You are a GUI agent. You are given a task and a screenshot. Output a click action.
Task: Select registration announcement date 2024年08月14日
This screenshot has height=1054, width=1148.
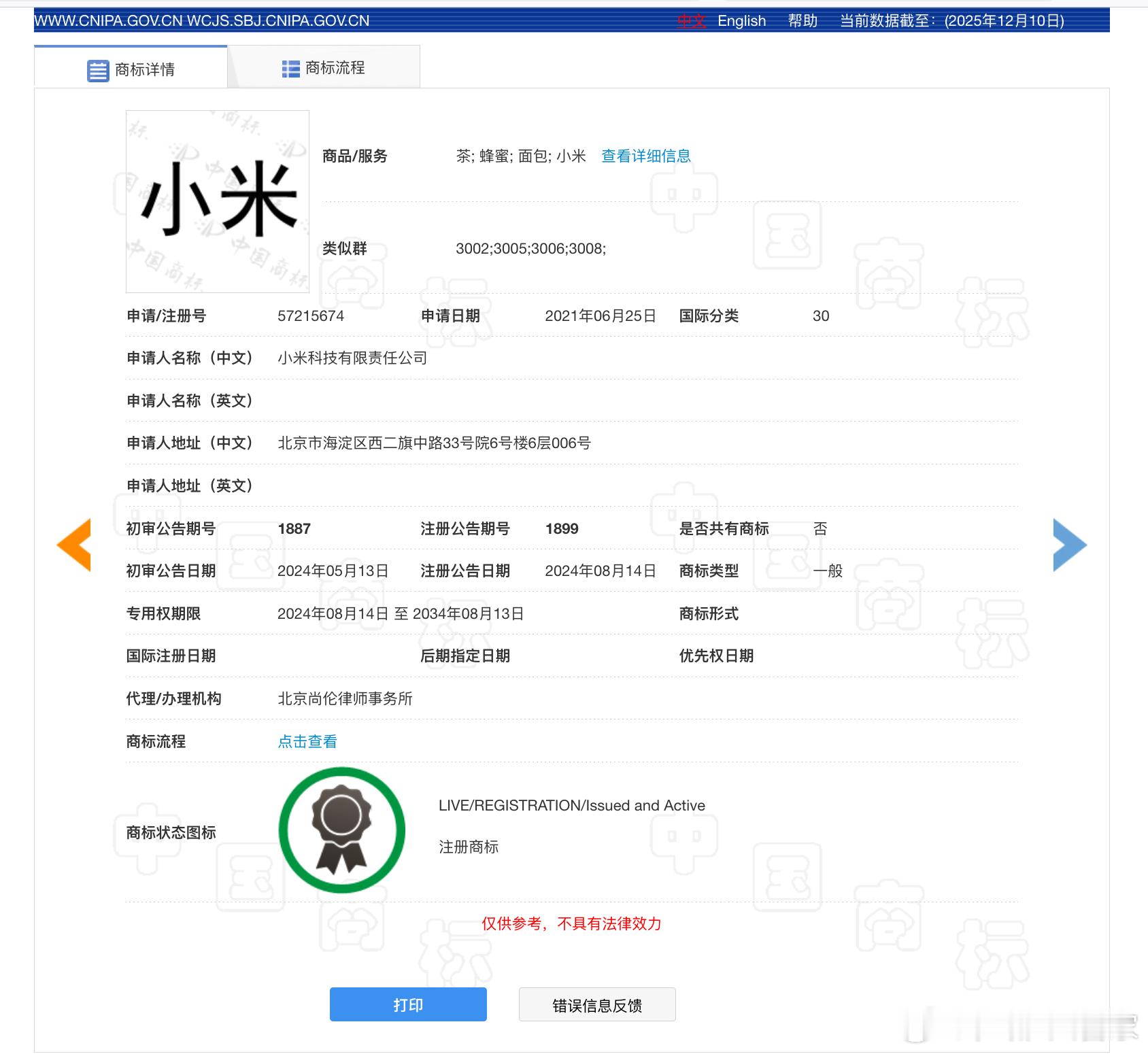[601, 571]
